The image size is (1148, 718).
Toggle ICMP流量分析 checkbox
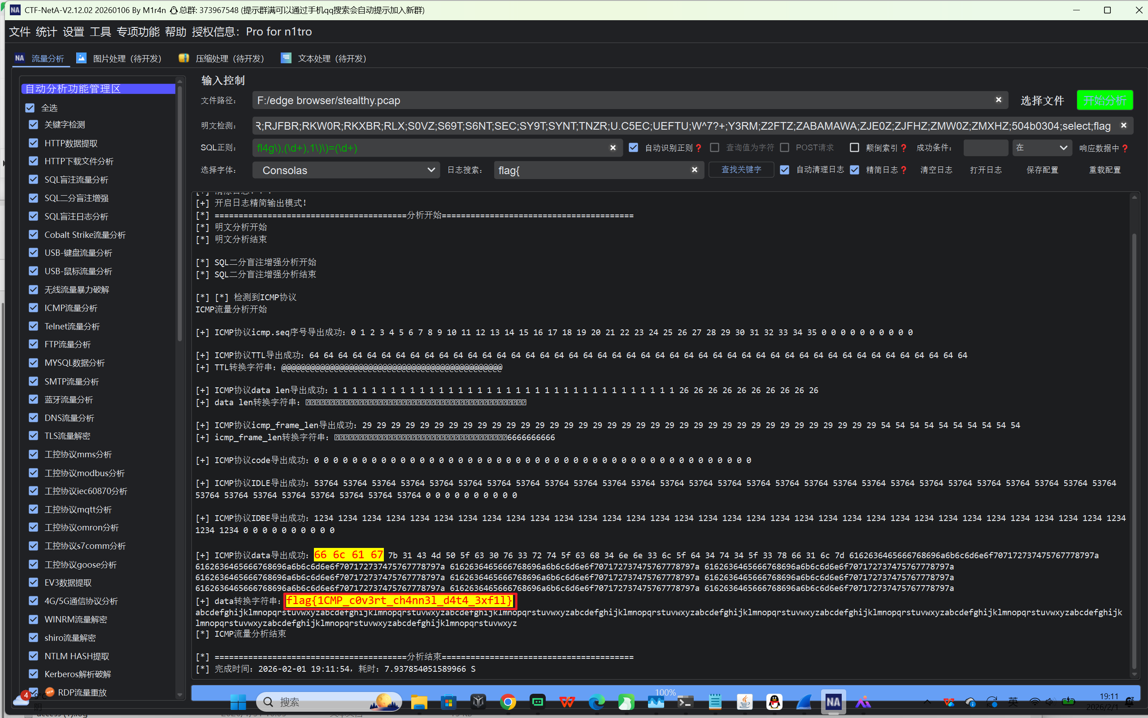33,308
